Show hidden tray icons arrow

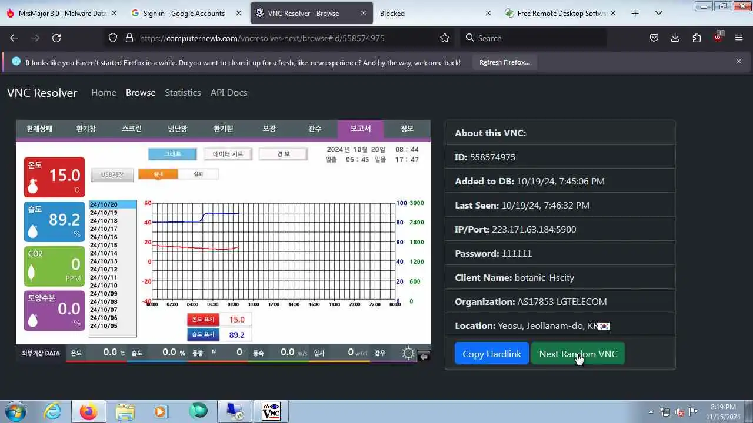pos(651,412)
